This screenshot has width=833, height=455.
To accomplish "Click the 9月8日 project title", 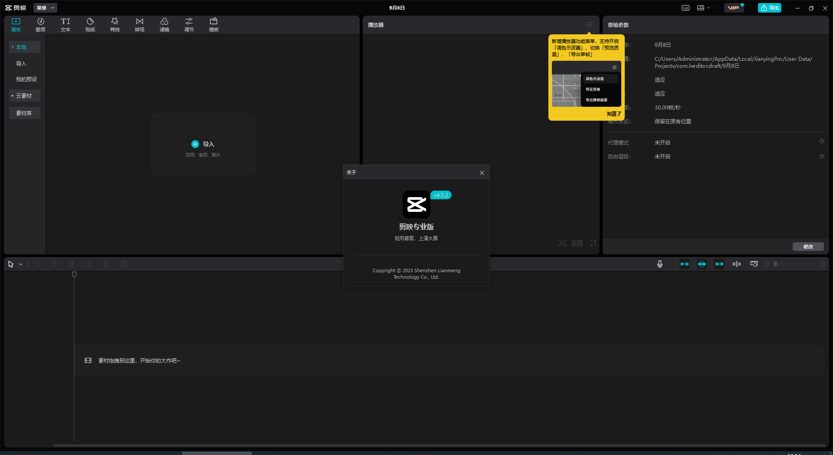I will [x=397, y=8].
